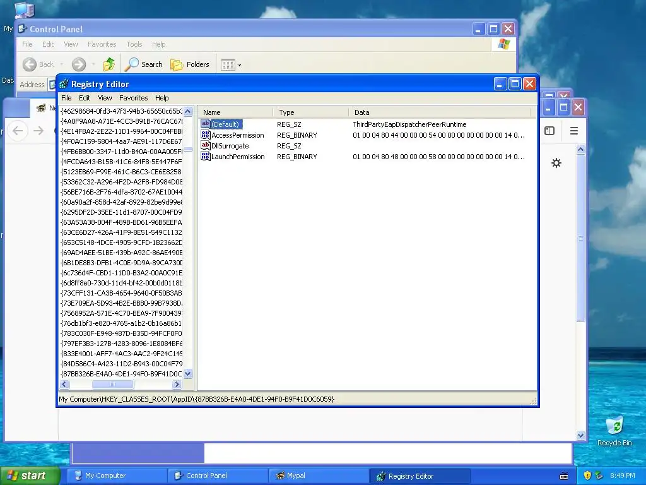Viewport: 646px width, 485px height.
Task: Select the AccessPermission binary value icon
Action: (205, 135)
